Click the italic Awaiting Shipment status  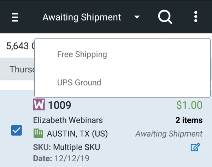[169, 134]
